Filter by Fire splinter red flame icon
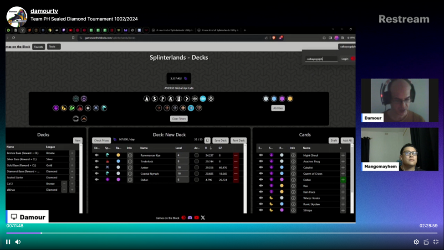Screen dimensions: 444x250 coord(80,108)
